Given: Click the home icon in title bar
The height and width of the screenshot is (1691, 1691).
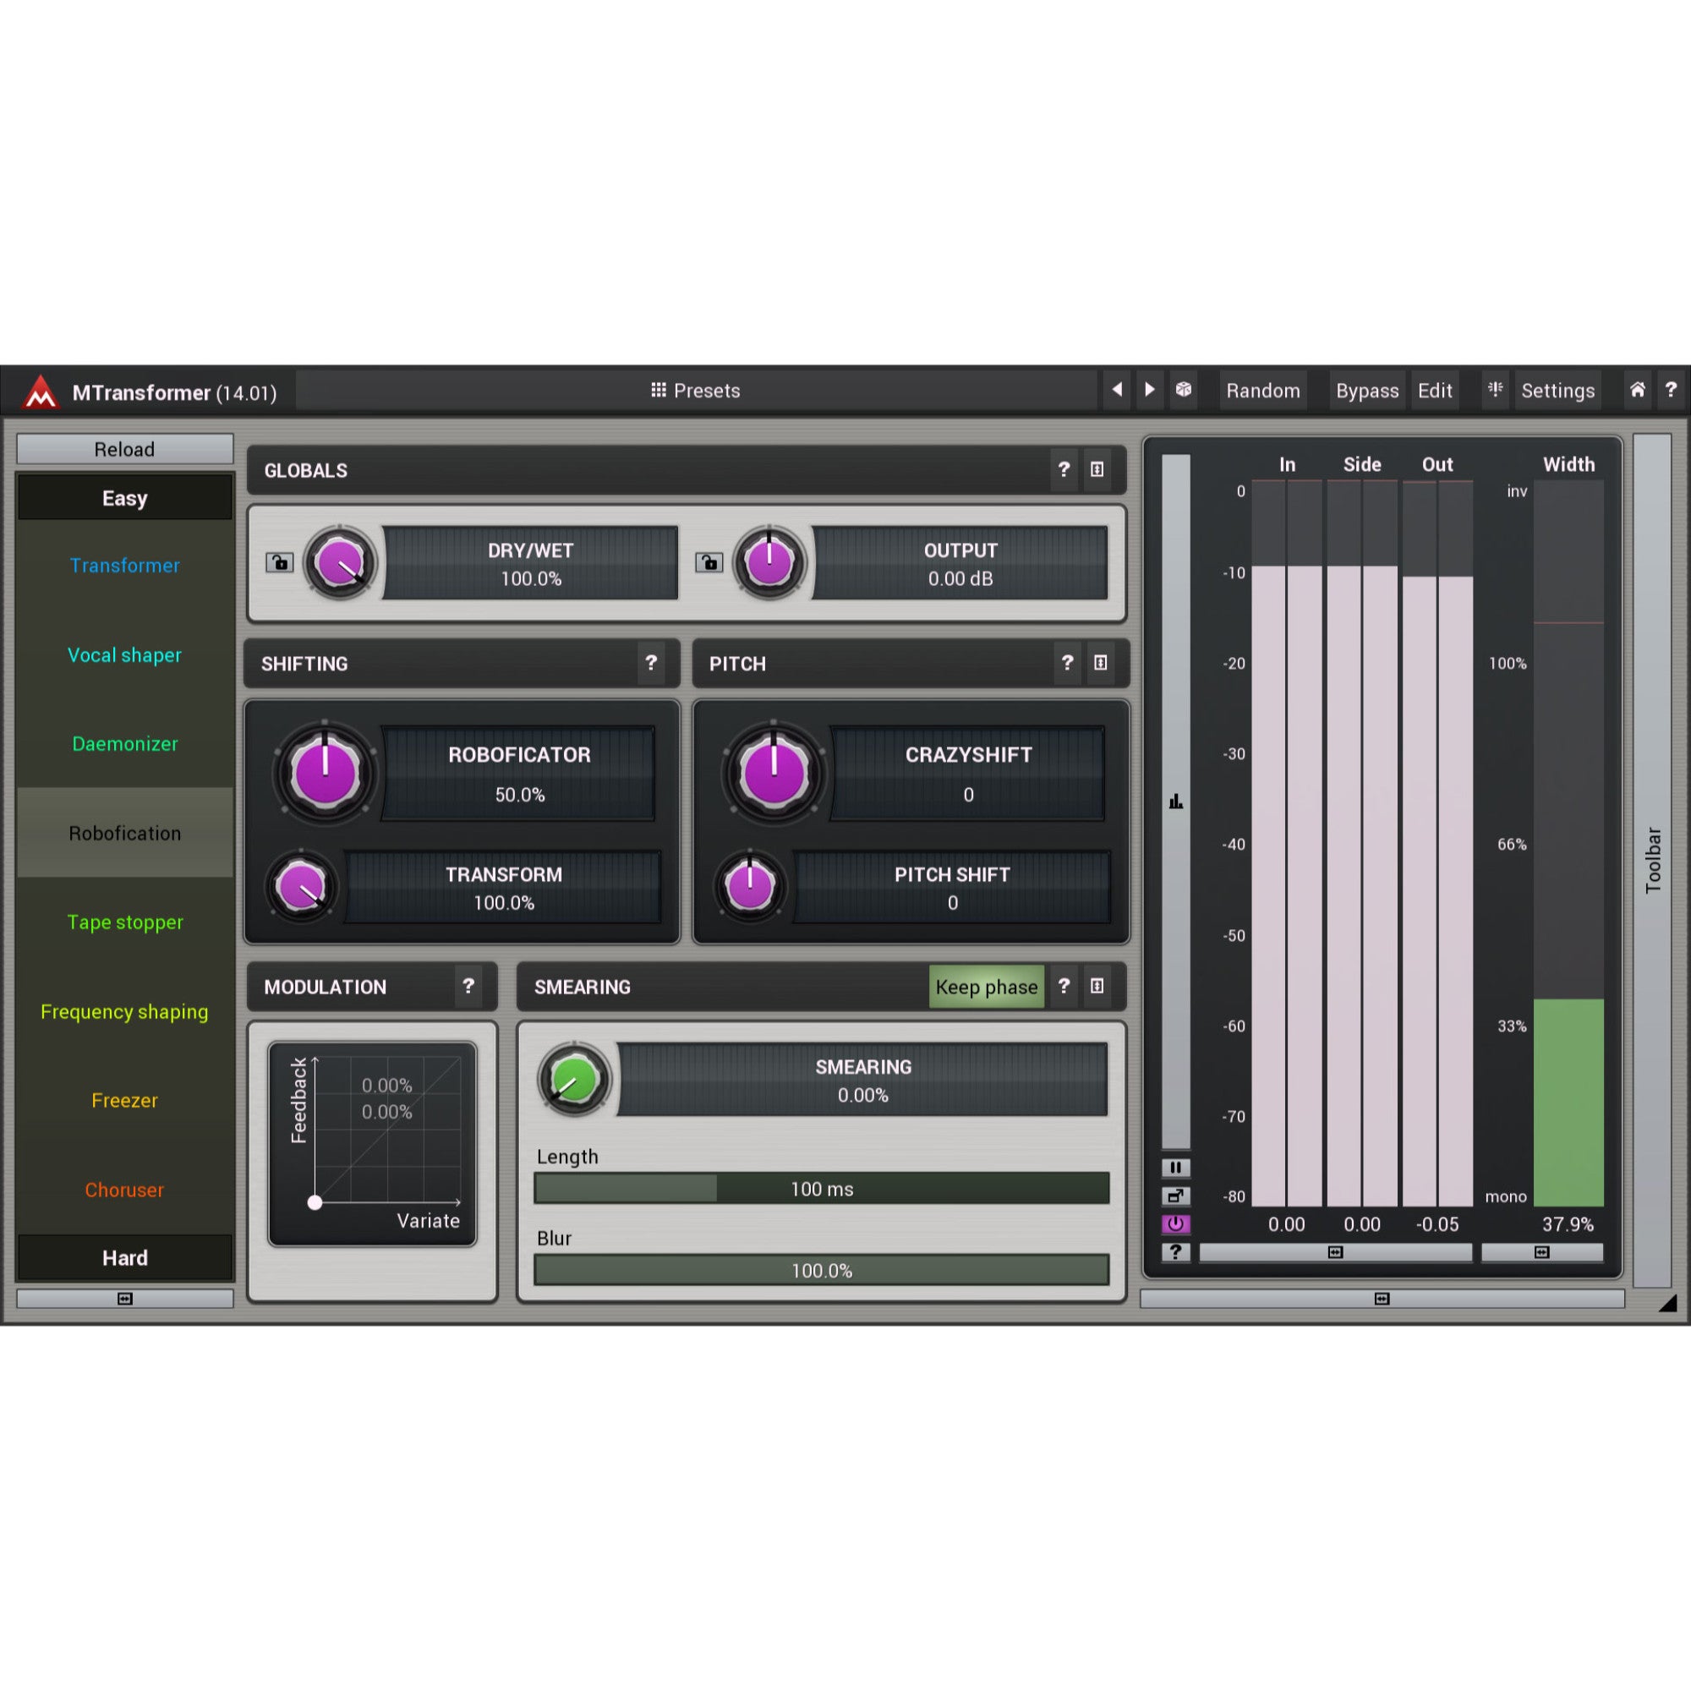Looking at the screenshot, I should coord(1638,390).
